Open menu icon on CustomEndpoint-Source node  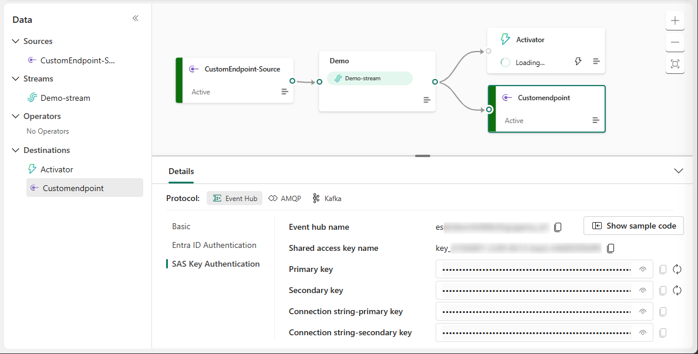pyautogui.click(x=285, y=91)
